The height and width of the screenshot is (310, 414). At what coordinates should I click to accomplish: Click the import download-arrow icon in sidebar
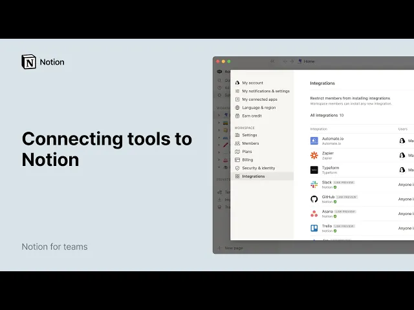219,200
